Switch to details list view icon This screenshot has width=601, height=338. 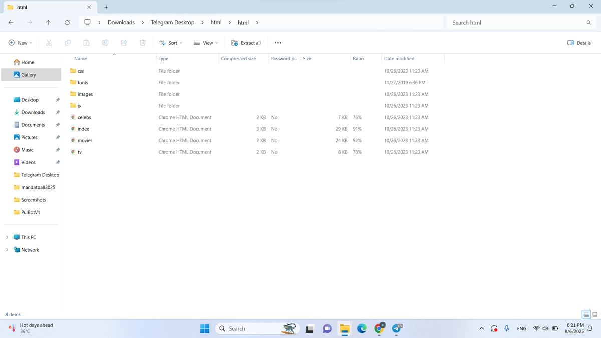(586, 314)
